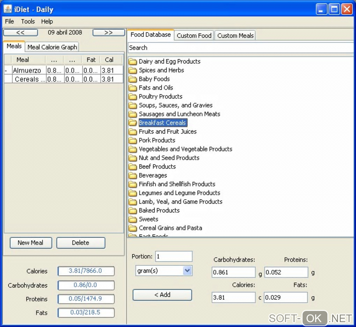Click the Delete button
This screenshot has height=327, width=356.
click(81, 243)
